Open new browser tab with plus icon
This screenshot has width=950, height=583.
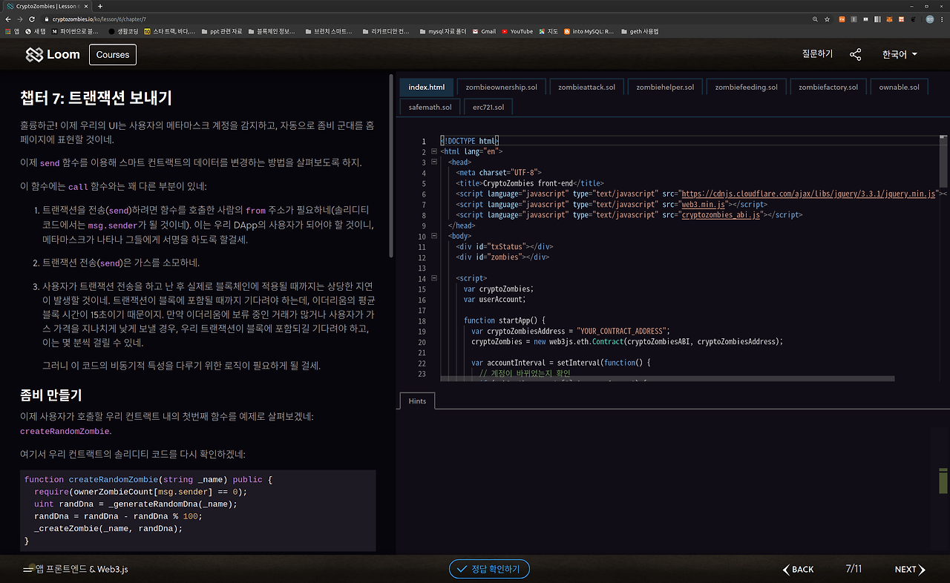pos(100,6)
